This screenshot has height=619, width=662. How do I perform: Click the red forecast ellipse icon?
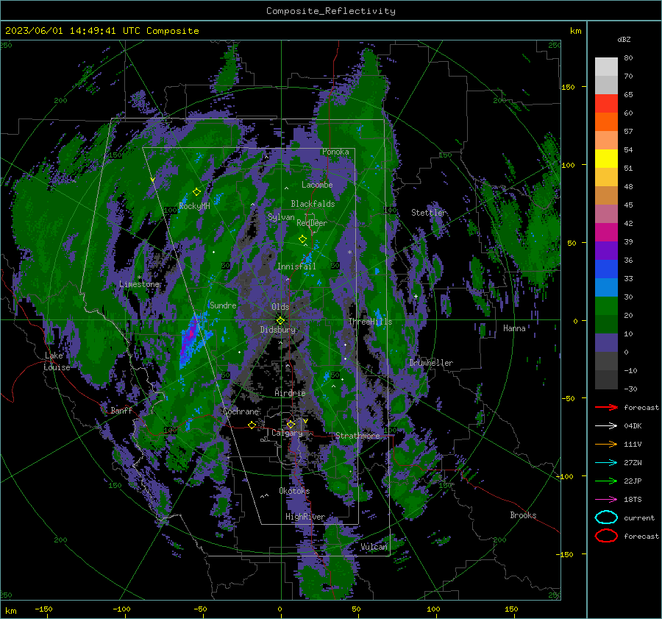click(x=606, y=536)
